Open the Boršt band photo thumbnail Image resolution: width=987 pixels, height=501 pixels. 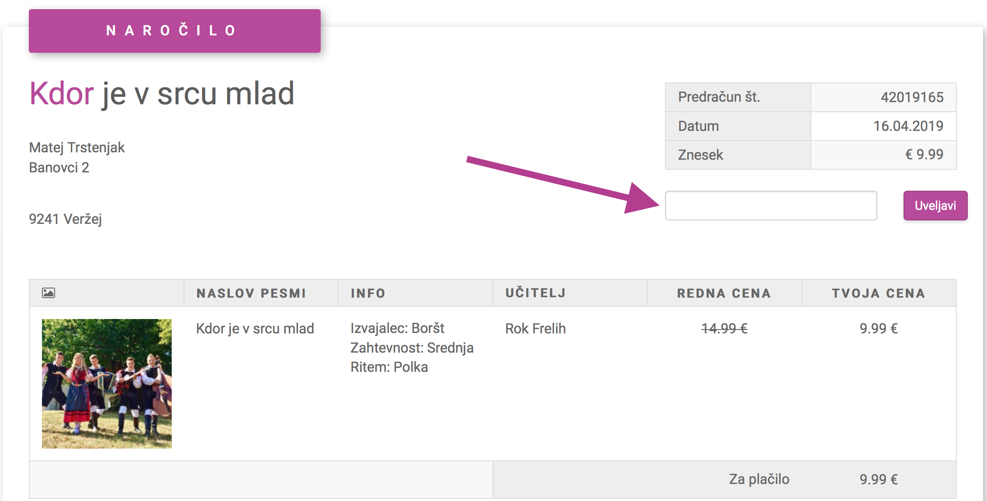107,384
